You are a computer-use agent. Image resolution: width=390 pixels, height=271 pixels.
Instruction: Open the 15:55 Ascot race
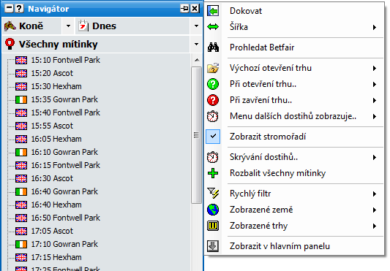[52, 126]
